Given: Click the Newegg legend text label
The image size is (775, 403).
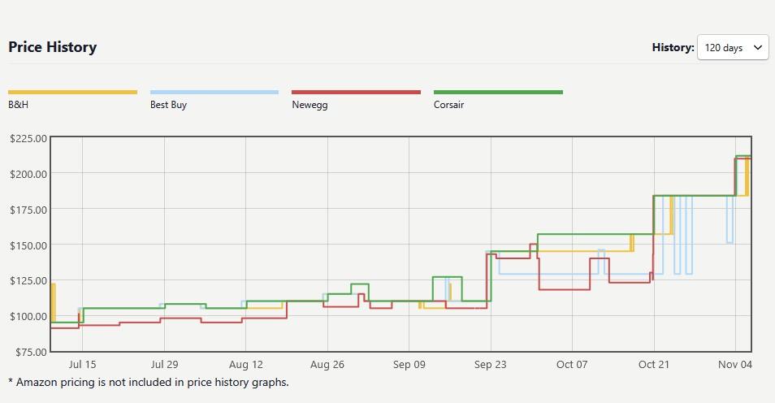Looking at the screenshot, I should pos(310,105).
